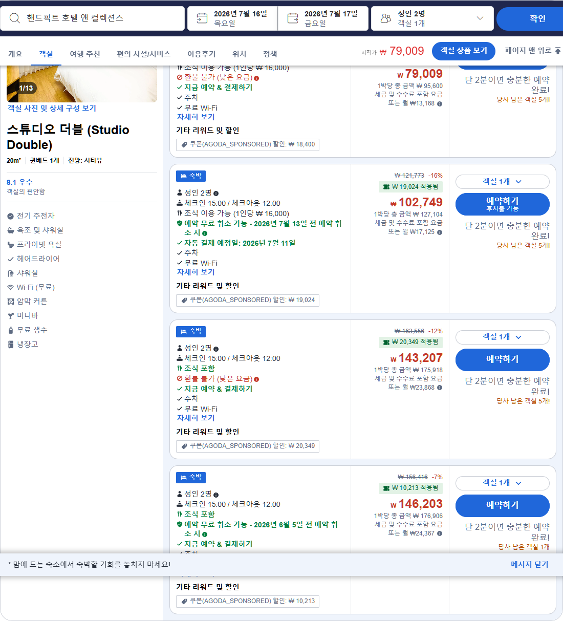Click 예약하기 for the ₩143,207 offer

coord(503,359)
